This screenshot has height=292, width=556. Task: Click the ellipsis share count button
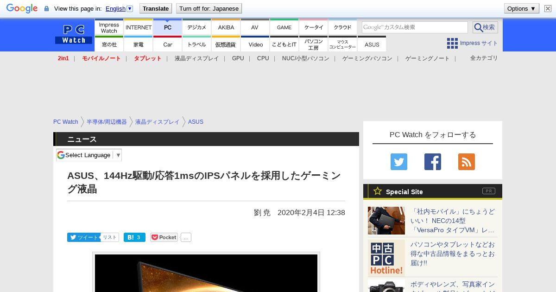[186, 237]
